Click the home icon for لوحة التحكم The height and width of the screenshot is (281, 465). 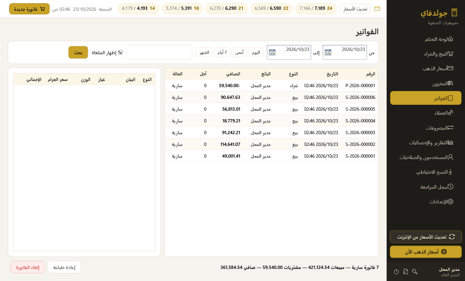pos(450,39)
